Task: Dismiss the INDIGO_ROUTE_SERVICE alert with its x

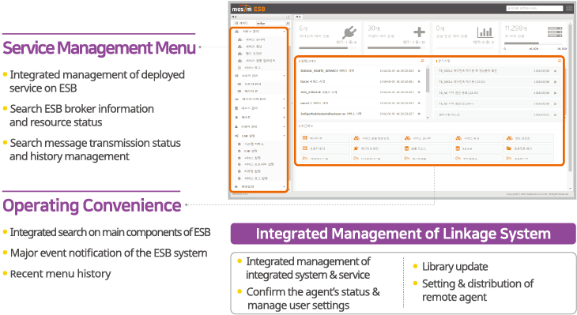Action: [419, 71]
